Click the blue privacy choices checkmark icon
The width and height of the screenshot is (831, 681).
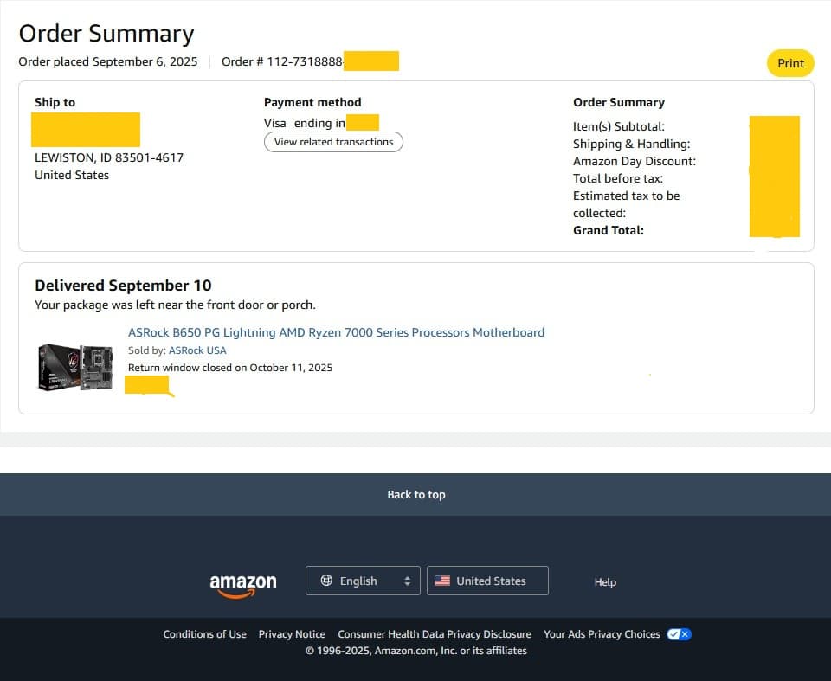coord(679,634)
